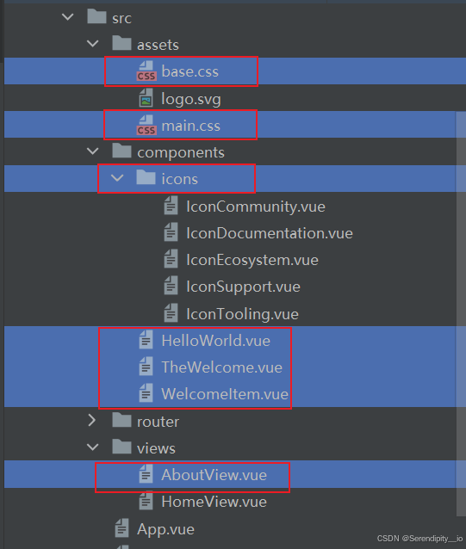Select the assets folder label
The height and width of the screenshot is (549, 466).
[x=158, y=45]
